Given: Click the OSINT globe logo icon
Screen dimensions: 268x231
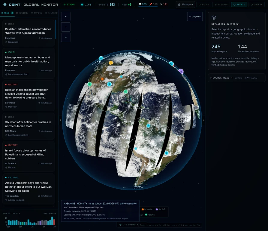Looking at the screenshot, I should coord(5,5).
